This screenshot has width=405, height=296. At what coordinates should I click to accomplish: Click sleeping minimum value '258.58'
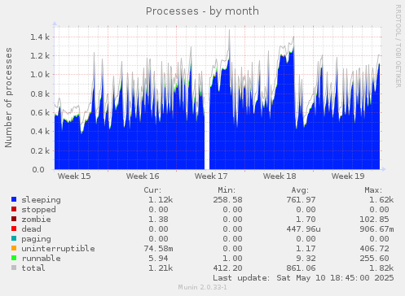(x=227, y=200)
